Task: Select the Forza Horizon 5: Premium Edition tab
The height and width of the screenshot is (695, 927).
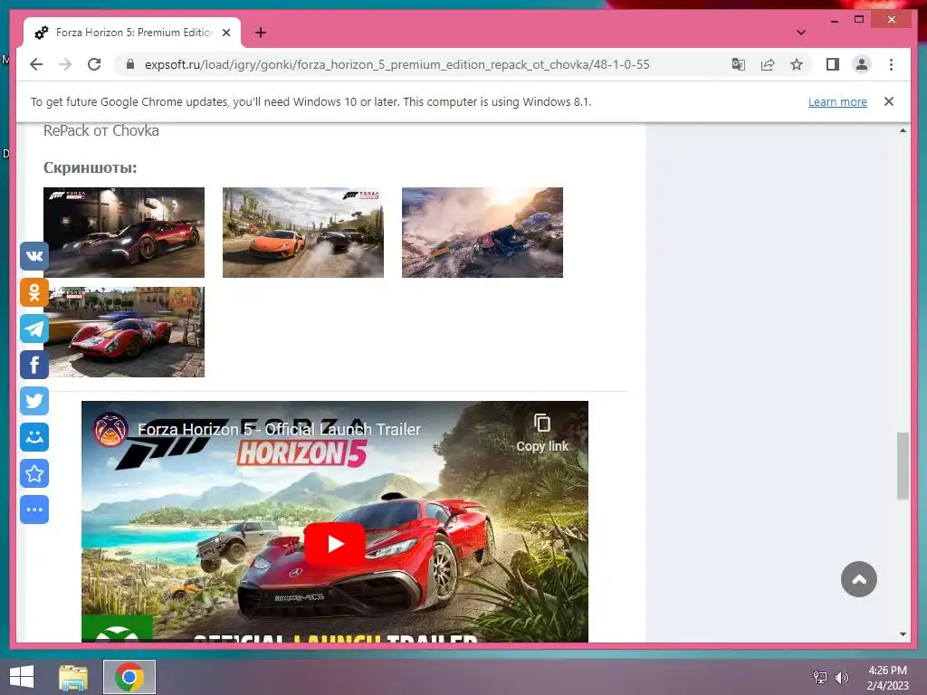Action: 132,33
